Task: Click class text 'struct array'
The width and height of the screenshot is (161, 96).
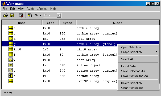Action: pos(88,76)
